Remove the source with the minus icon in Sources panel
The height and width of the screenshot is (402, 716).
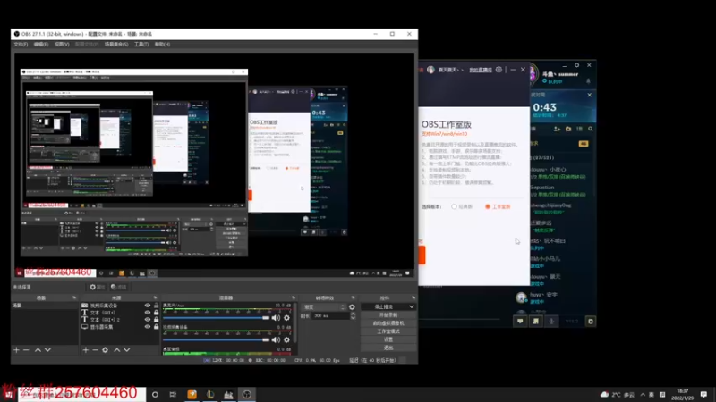click(x=95, y=350)
